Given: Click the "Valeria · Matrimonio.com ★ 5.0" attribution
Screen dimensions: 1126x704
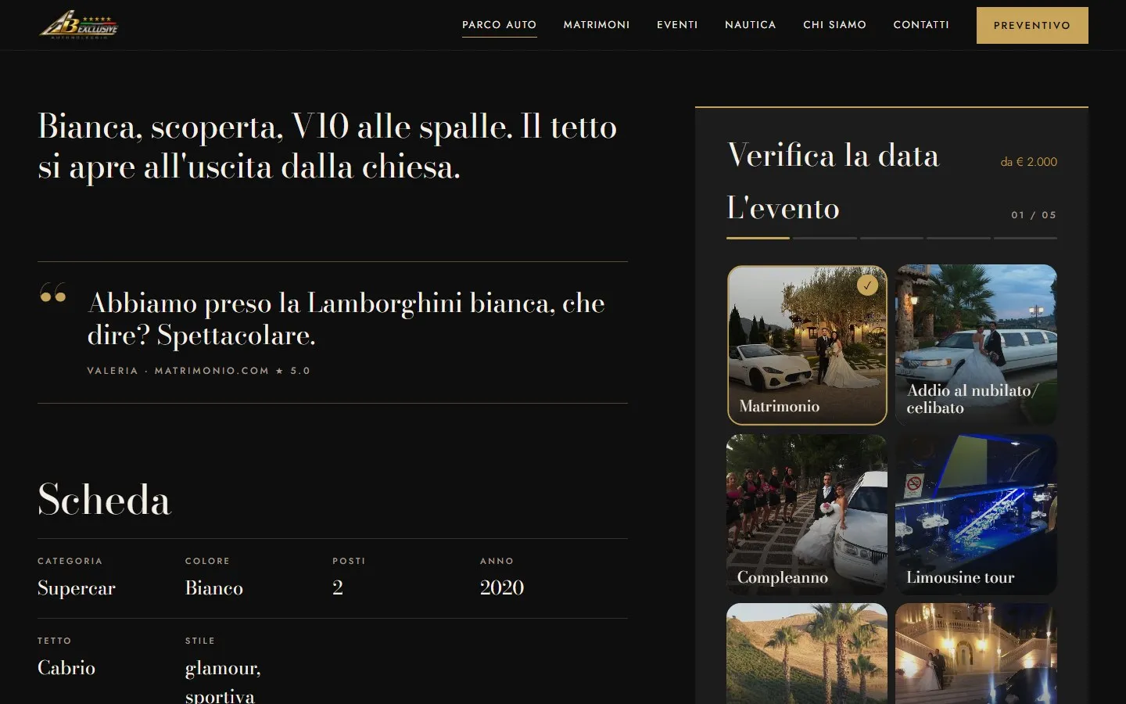Looking at the screenshot, I should 199,371.
